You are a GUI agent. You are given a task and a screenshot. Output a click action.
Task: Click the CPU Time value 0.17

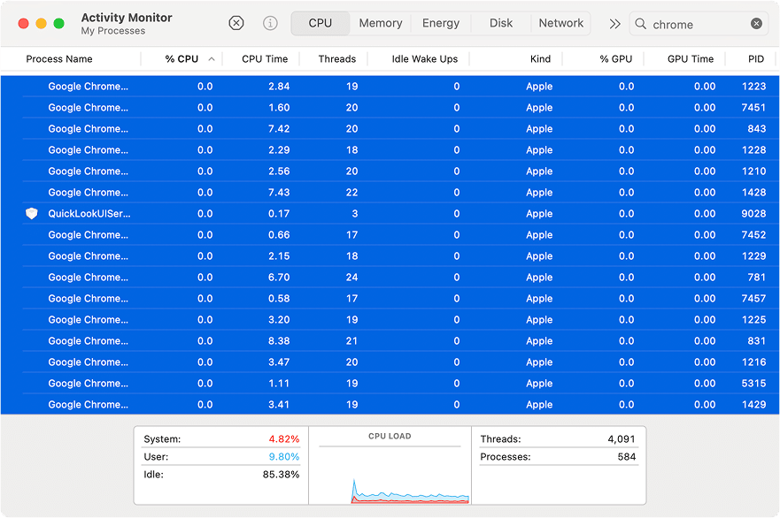[279, 214]
